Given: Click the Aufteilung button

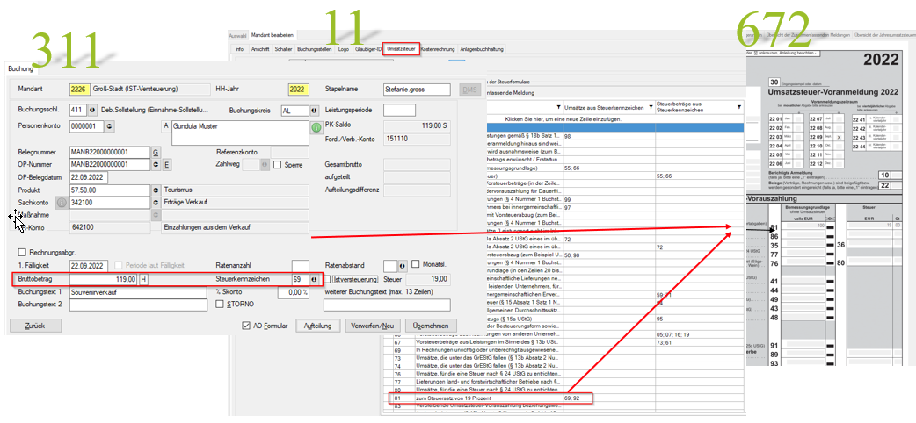Looking at the screenshot, I should [316, 325].
